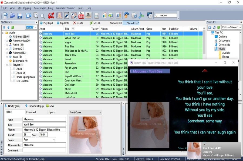Click the floppy disk save icon
The height and width of the screenshot is (161, 243).
pyautogui.click(x=20, y=16)
